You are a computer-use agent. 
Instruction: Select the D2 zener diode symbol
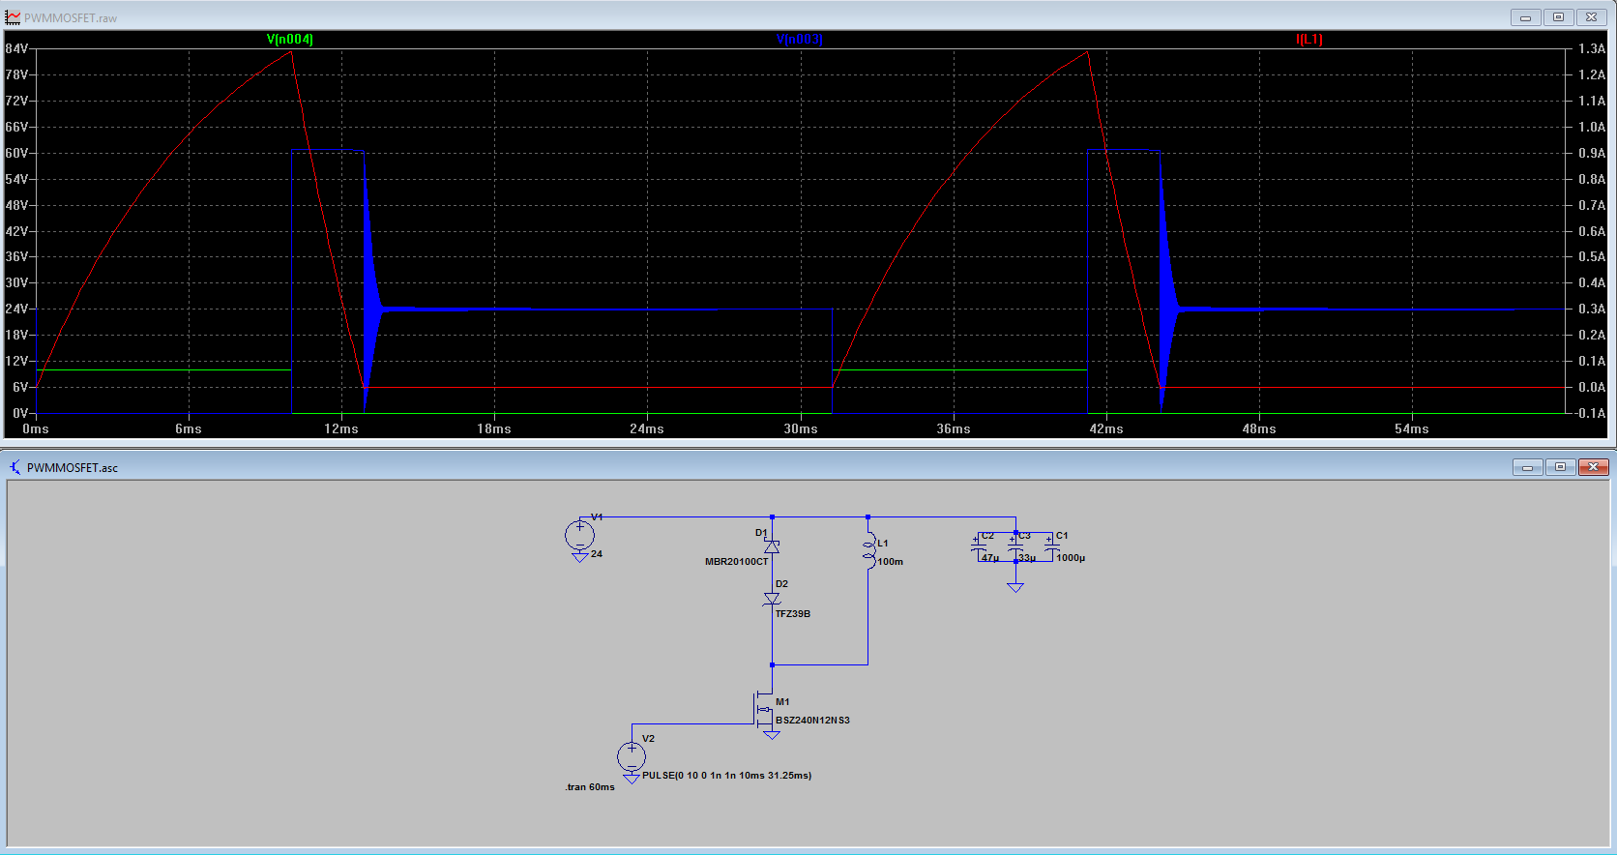point(772,599)
